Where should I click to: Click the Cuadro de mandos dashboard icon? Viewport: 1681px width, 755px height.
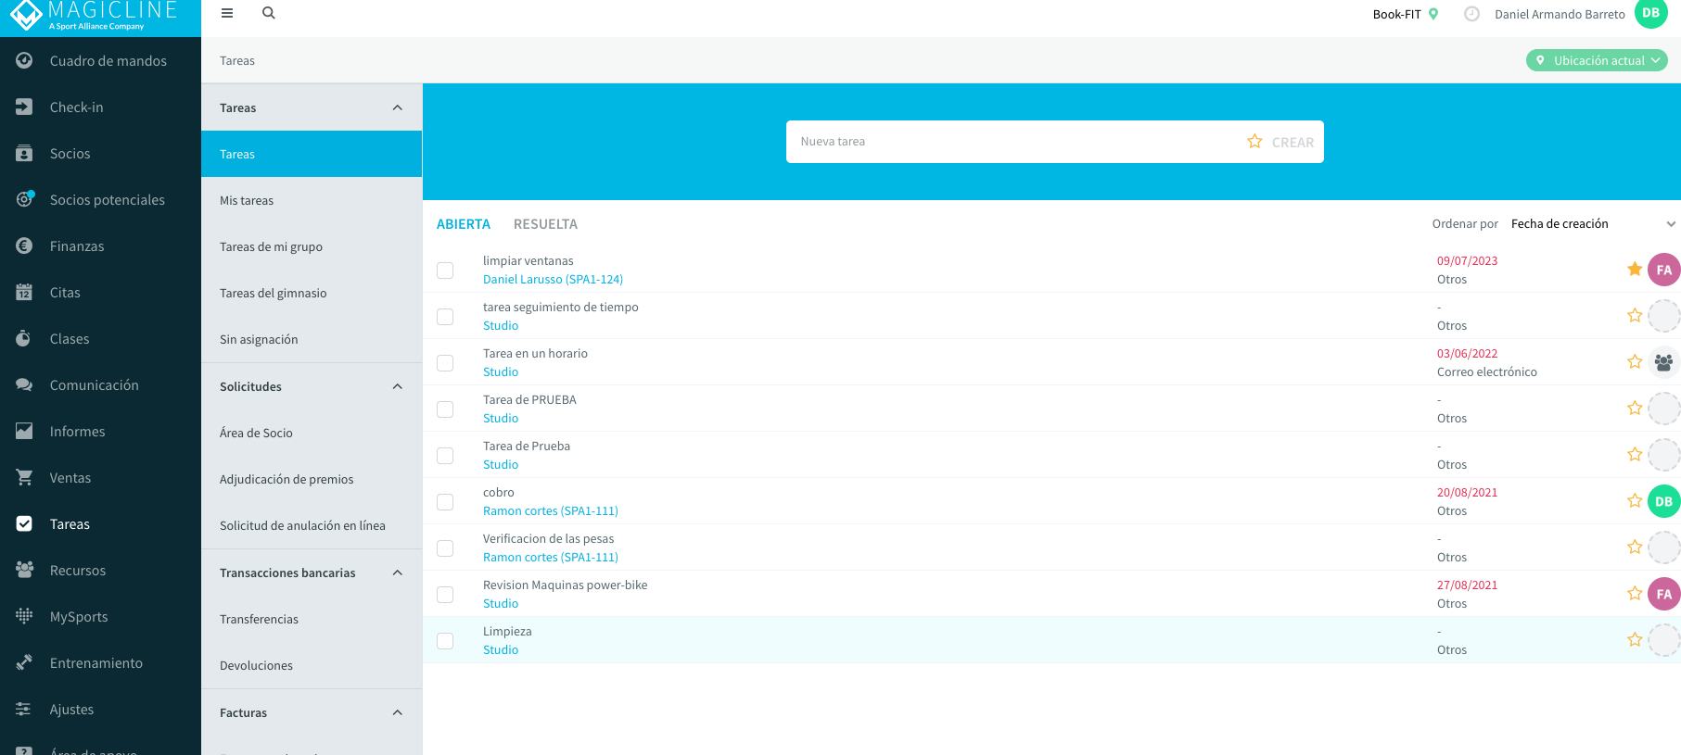point(24,60)
